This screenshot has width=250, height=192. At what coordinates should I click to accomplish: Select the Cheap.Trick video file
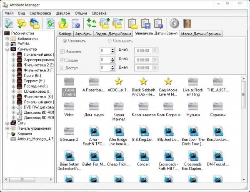coord(119,159)
